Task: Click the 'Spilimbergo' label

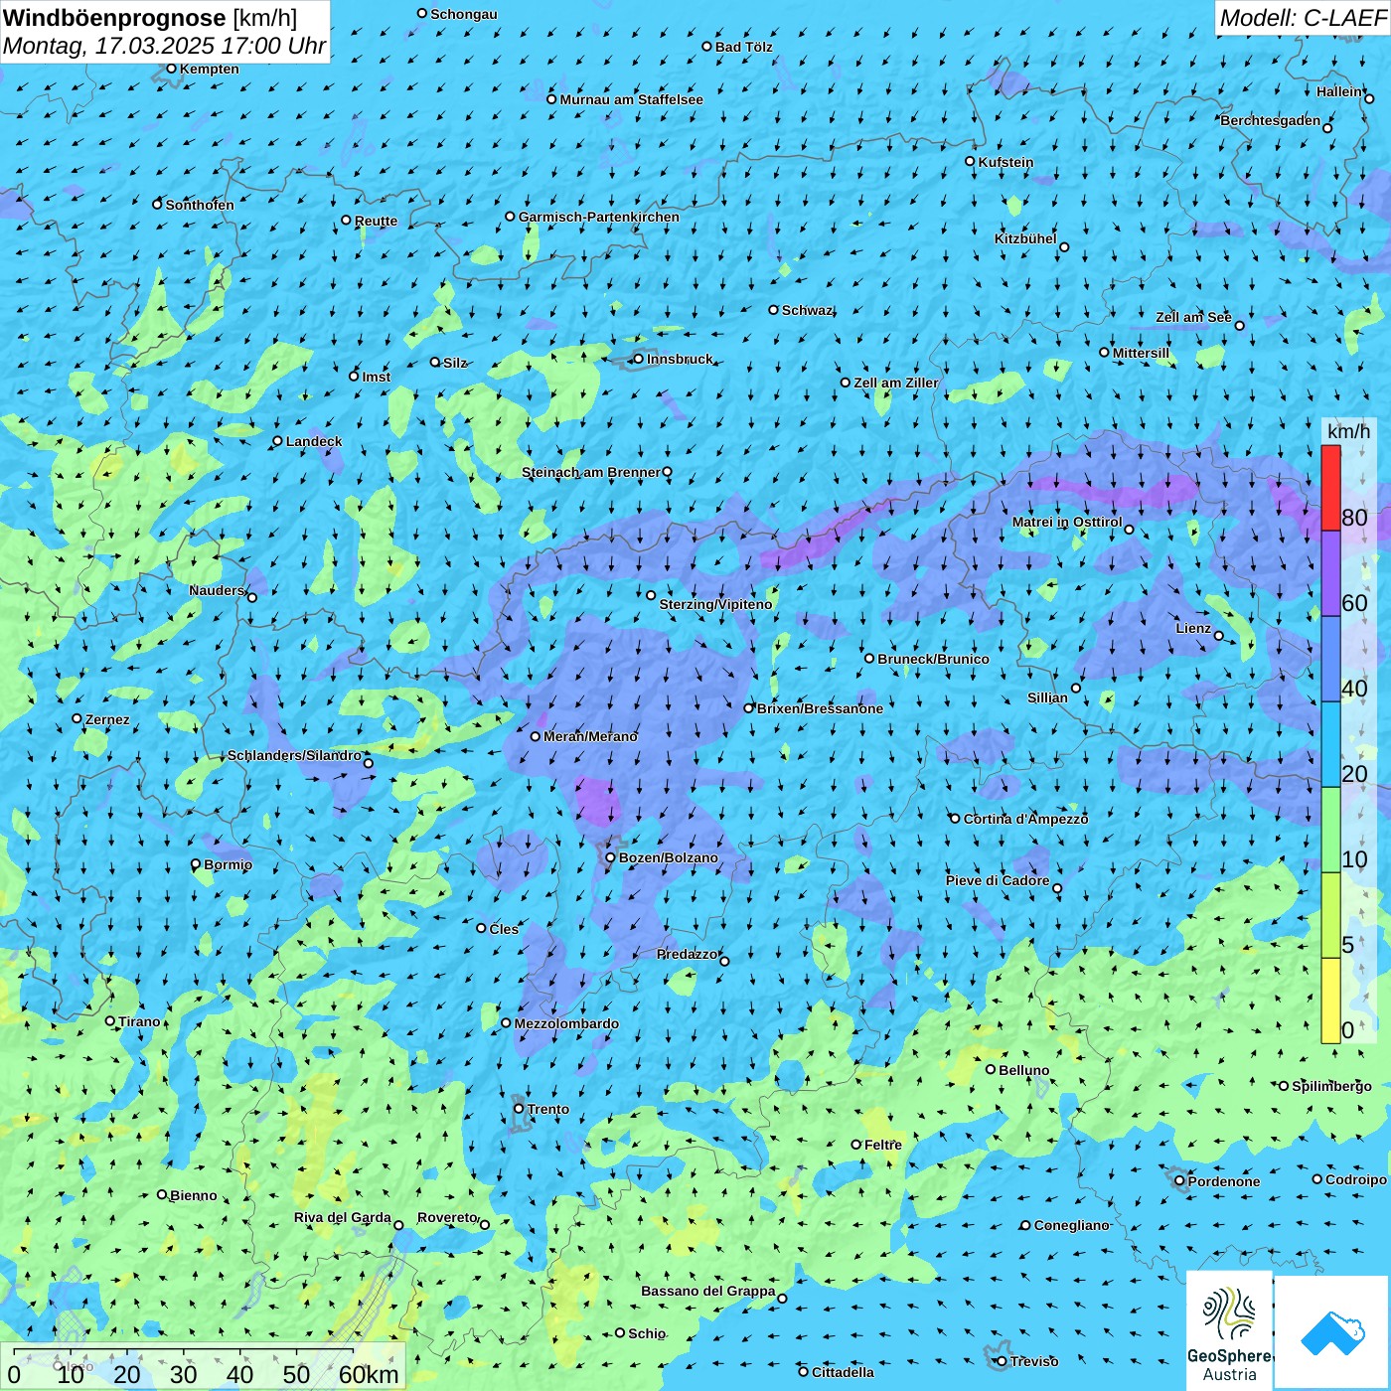Action: click(1331, 1086)
